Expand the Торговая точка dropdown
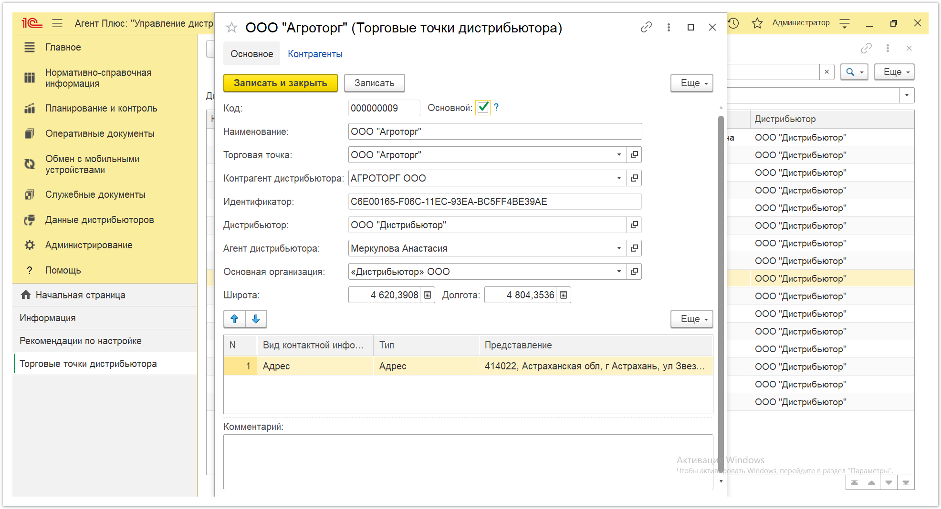 [619, 154]
